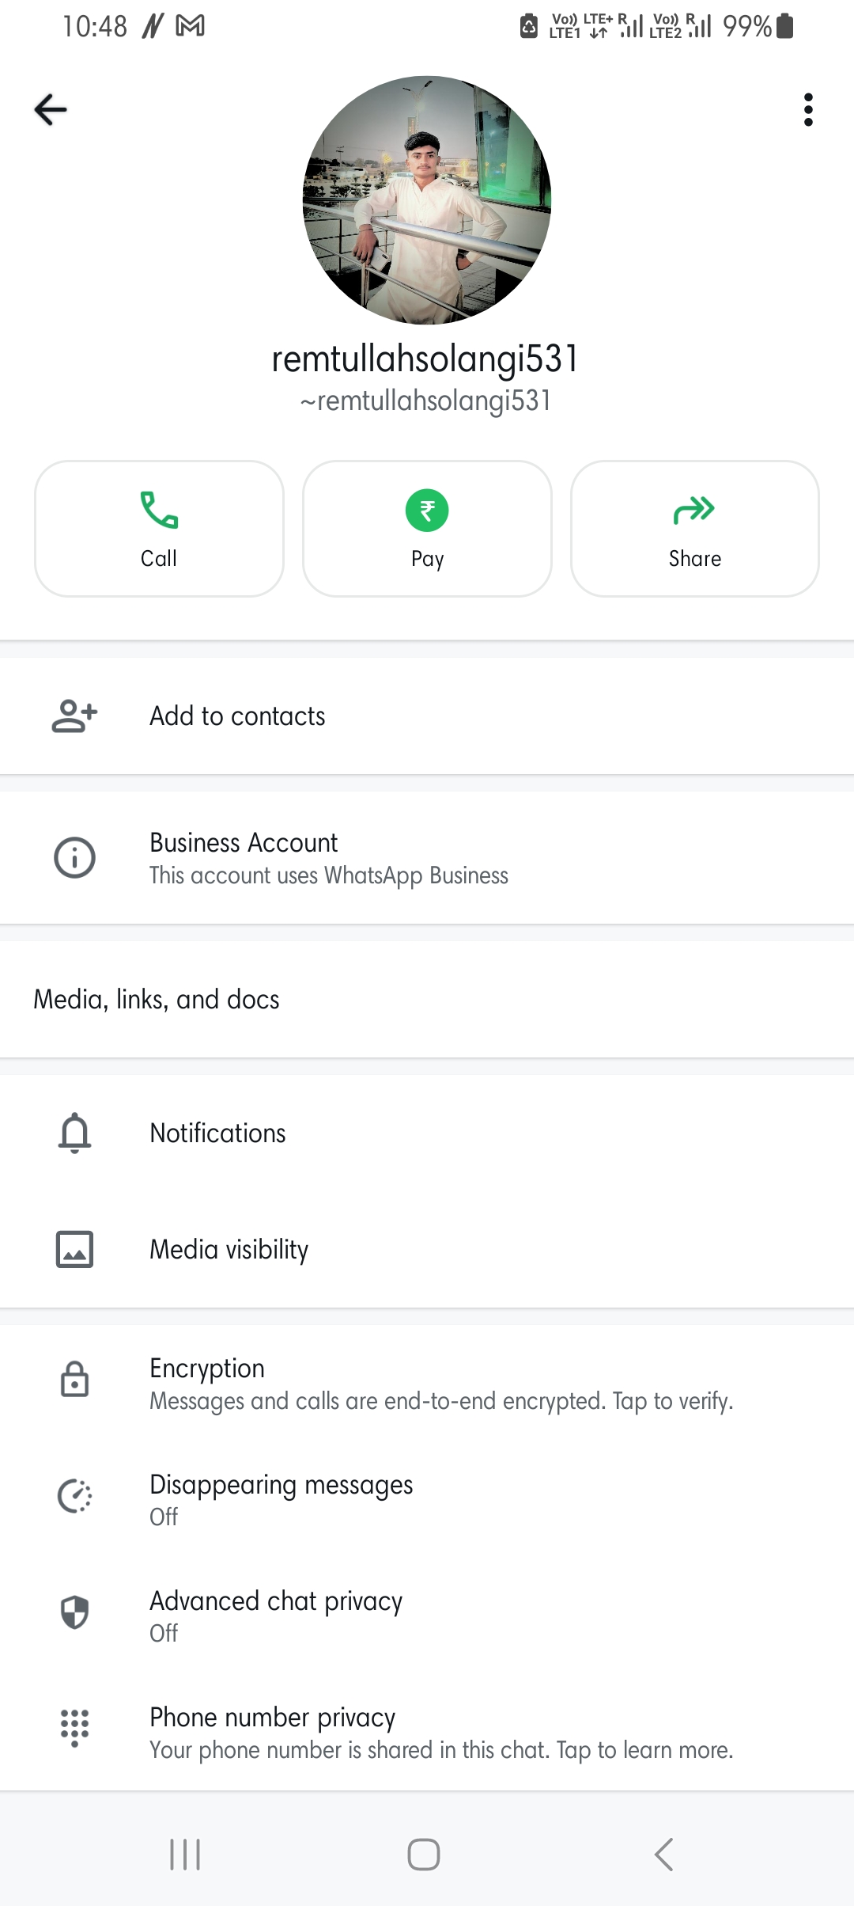This screenshot has width=854, height=1906.
Task: Tap the Advanced chat privacy shield icon
Action: 74,1612
